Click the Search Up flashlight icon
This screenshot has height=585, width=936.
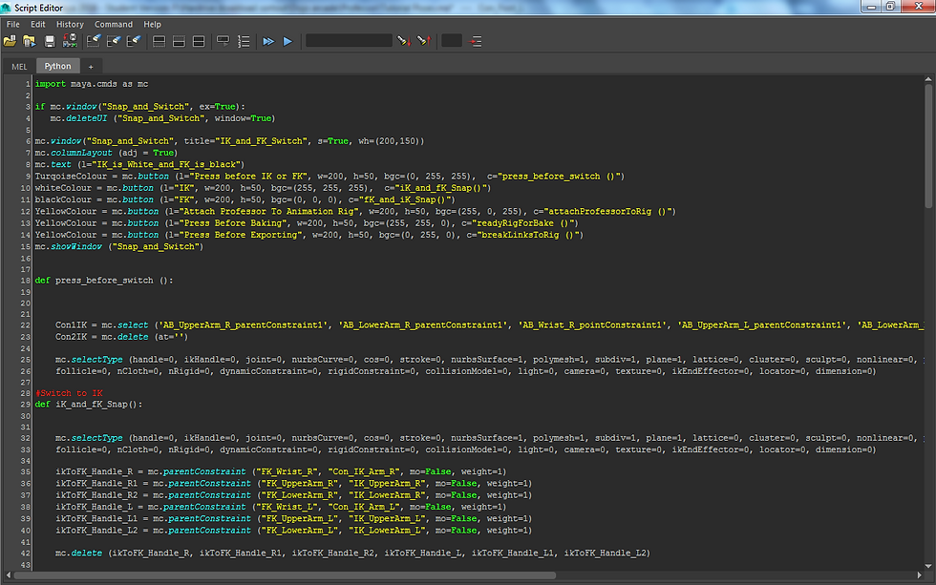point(424,41)
